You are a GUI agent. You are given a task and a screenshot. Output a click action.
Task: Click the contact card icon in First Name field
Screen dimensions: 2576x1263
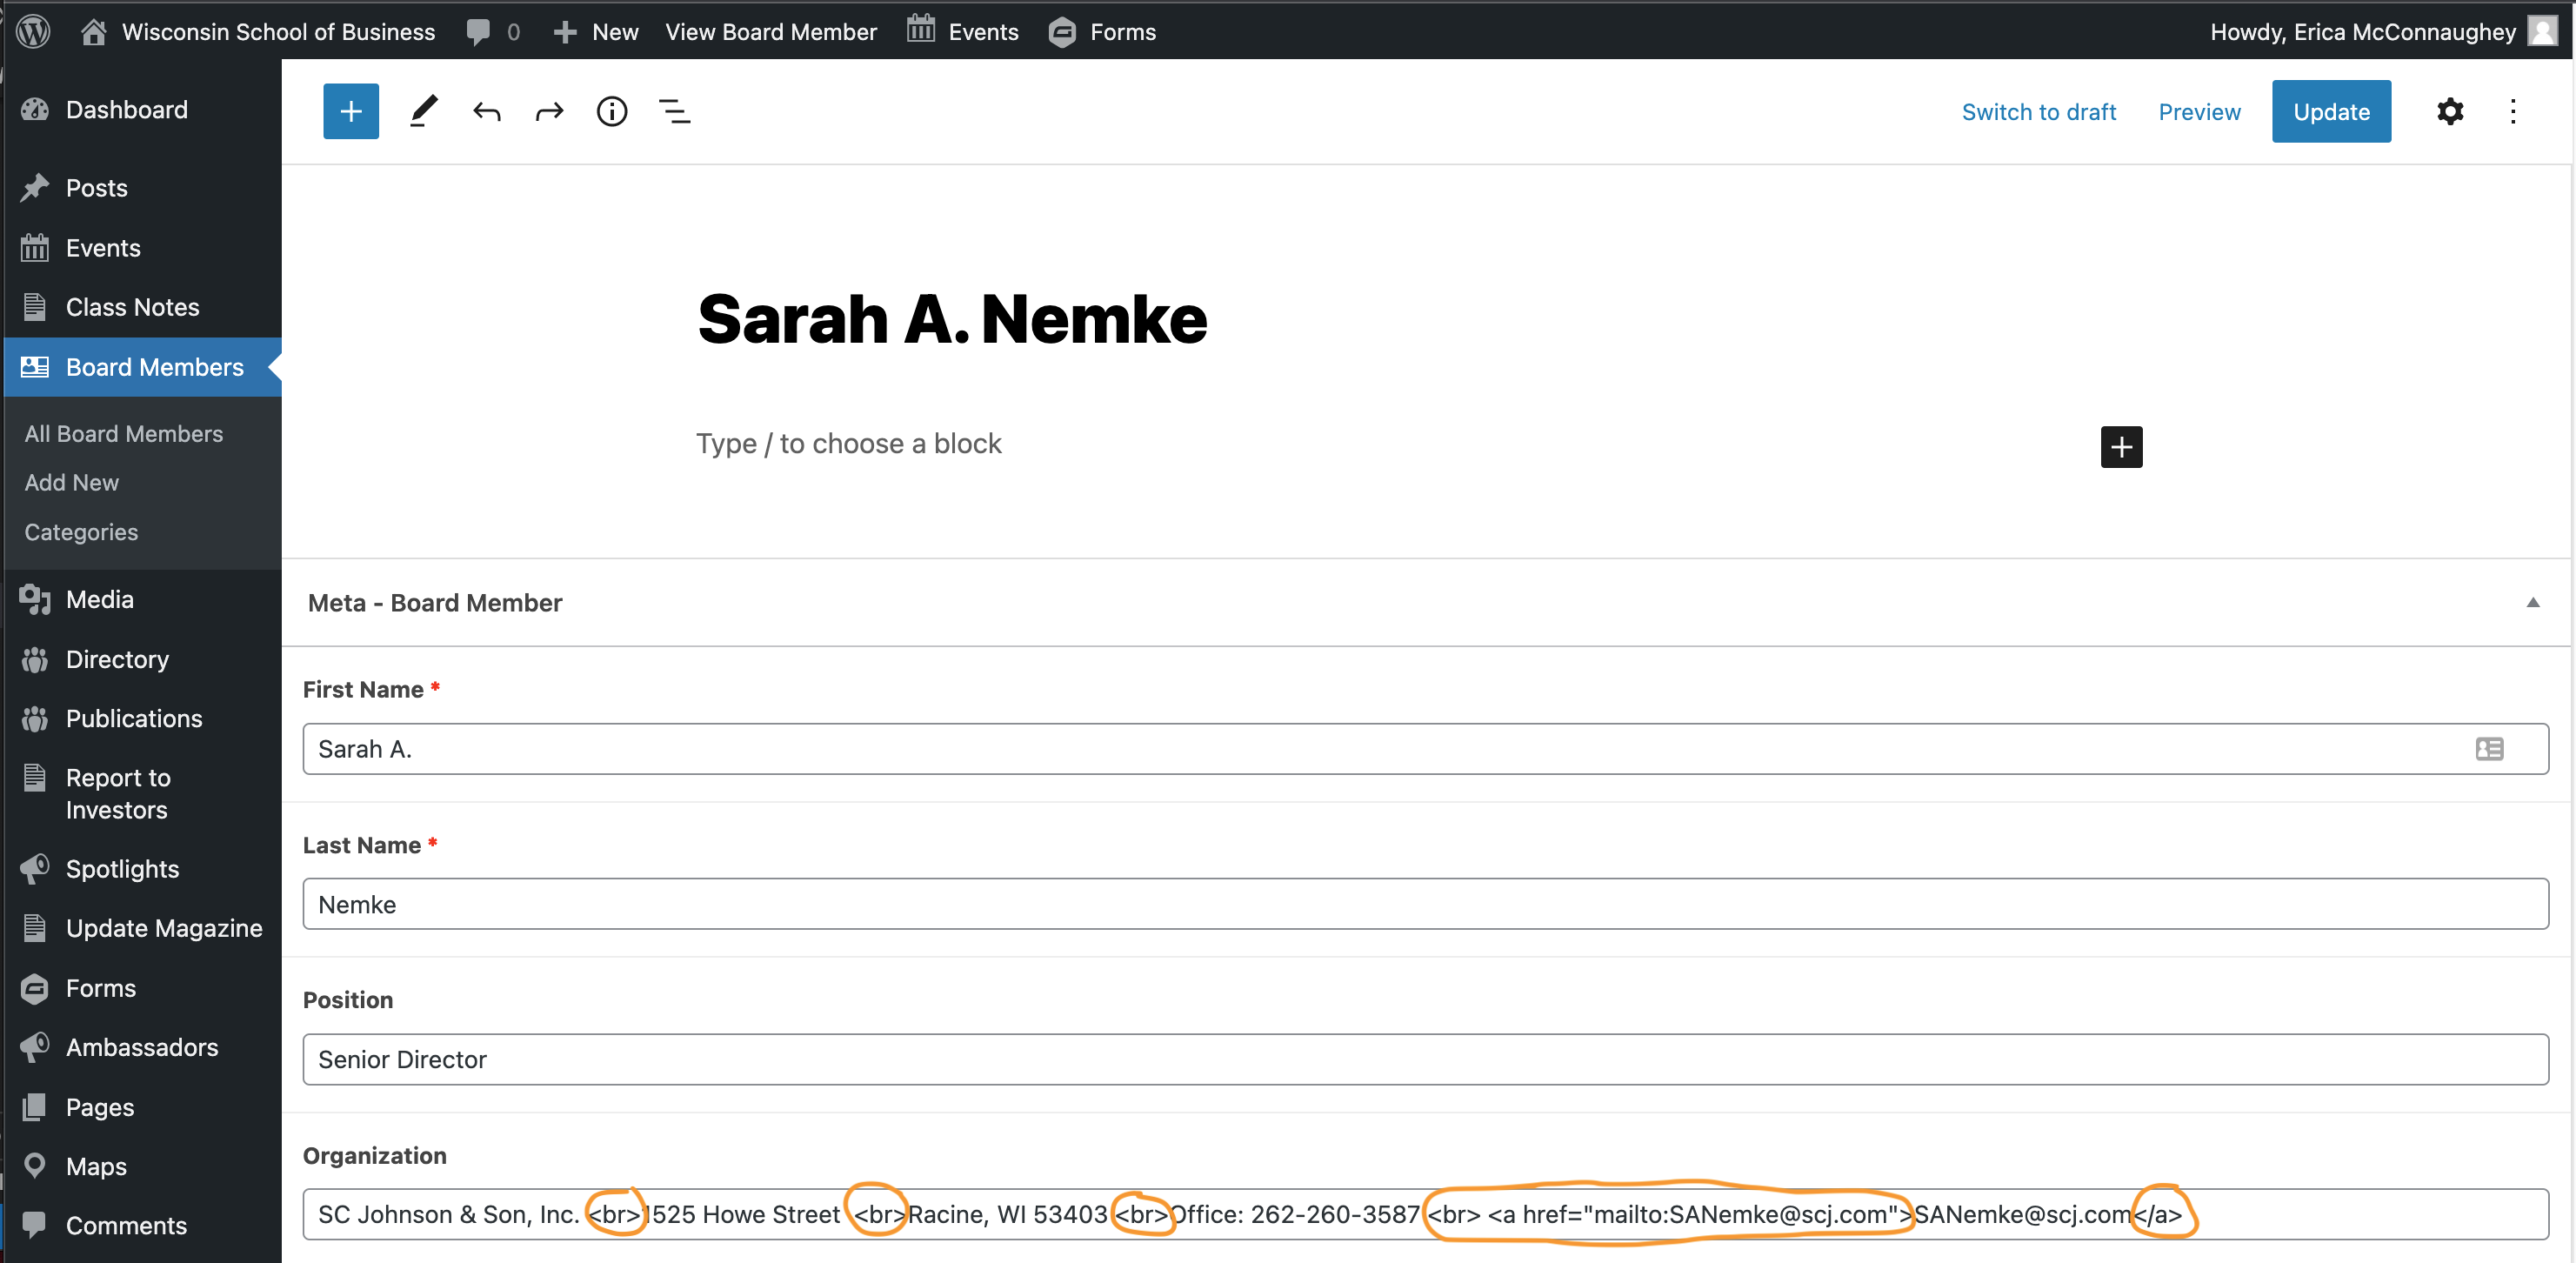(x=2489, y=748)
